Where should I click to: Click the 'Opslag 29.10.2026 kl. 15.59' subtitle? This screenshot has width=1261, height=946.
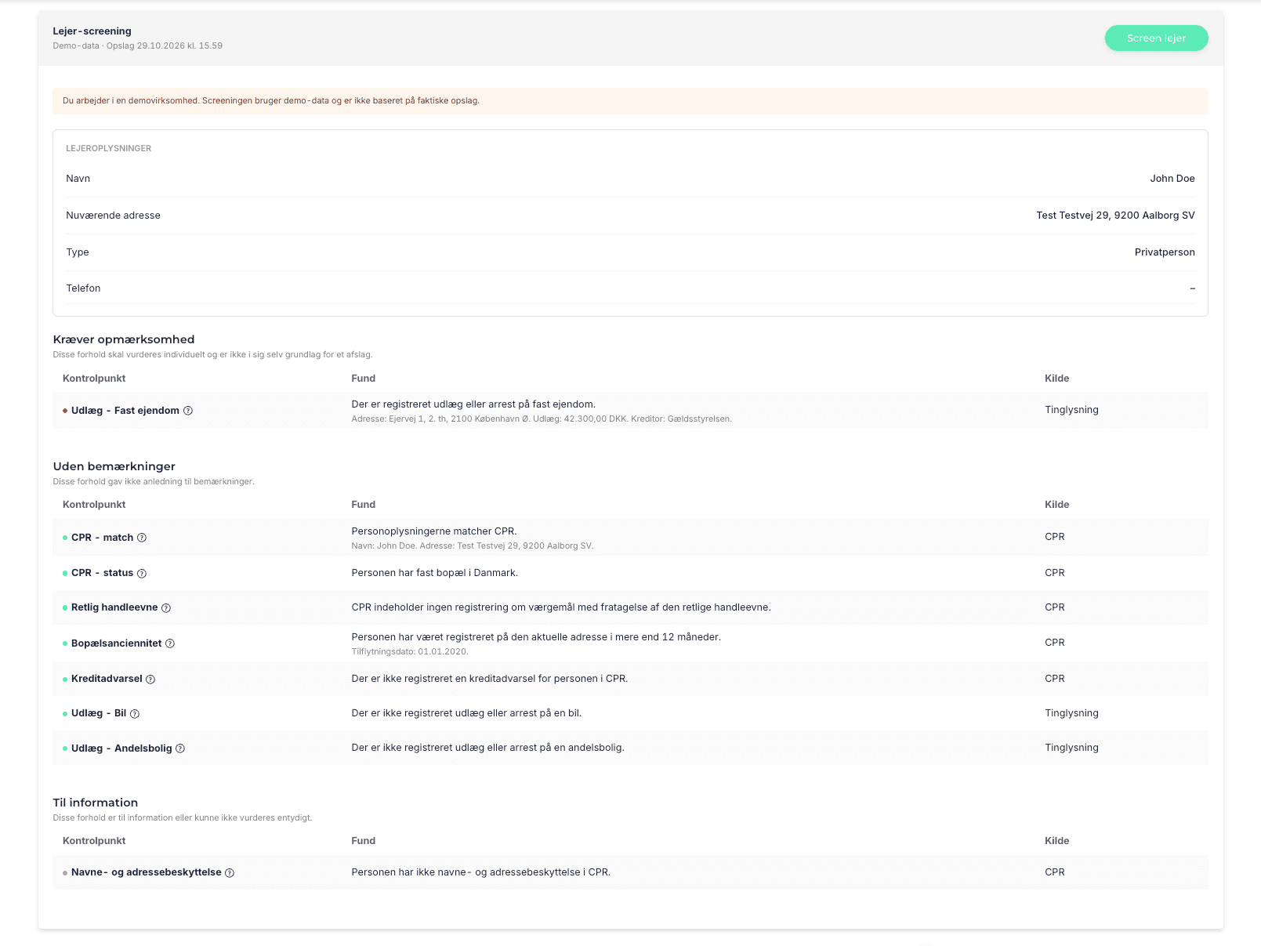[x=165, y=46]
